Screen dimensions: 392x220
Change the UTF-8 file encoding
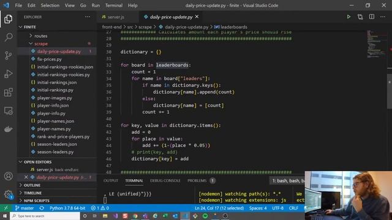(277, 208)
